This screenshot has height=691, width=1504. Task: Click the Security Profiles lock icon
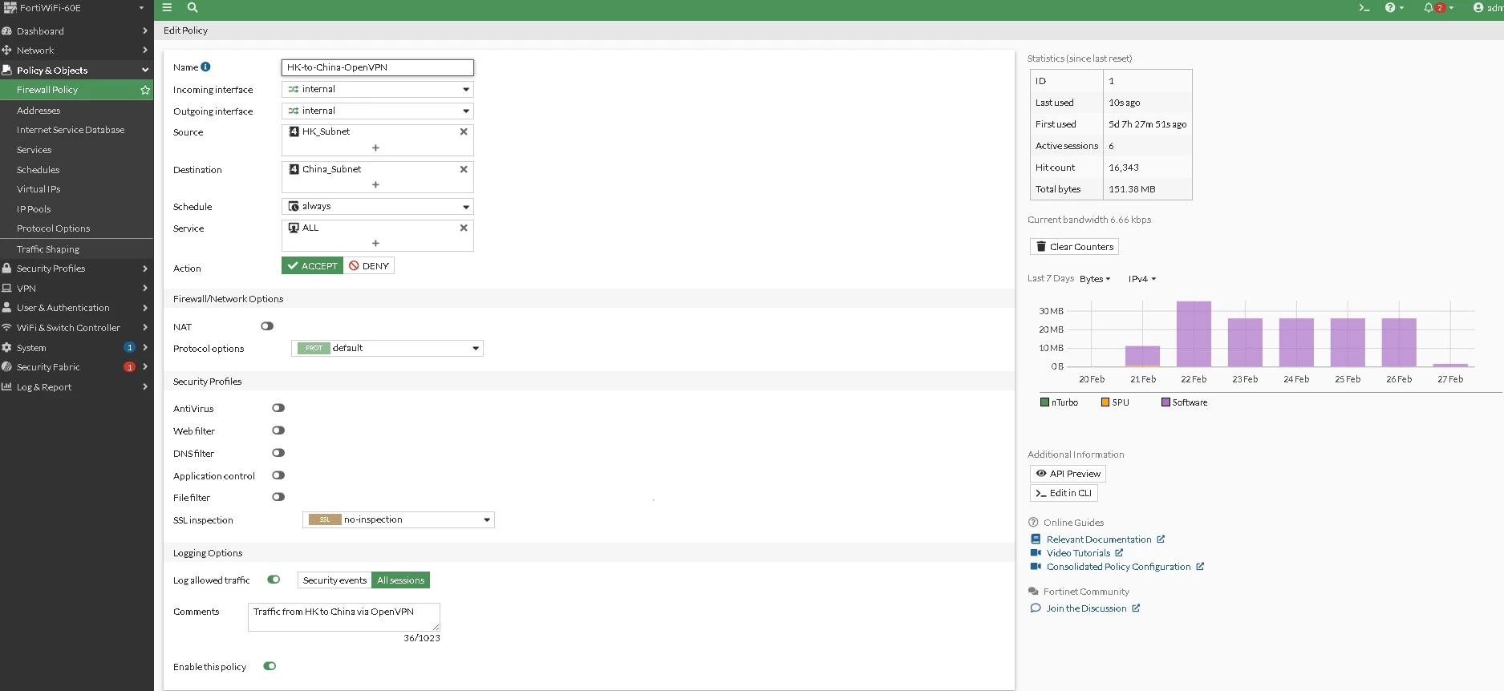coord(6,268)
